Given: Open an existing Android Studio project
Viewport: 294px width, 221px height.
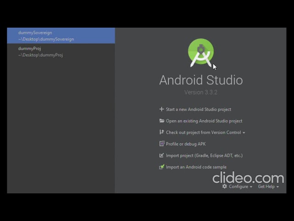Looking at the screenshot, I should [204, 121].
